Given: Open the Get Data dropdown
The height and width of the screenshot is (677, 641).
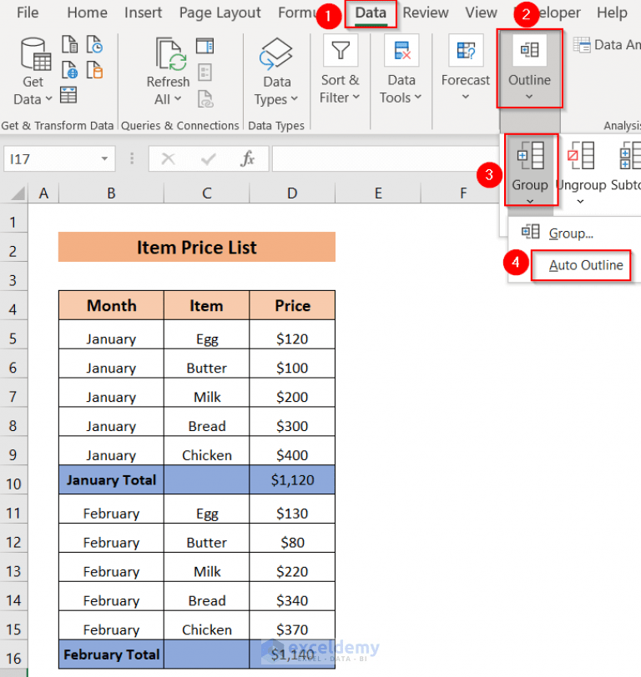Looking at the screenshot, I should pyautogui.click(x=33, y=72).
